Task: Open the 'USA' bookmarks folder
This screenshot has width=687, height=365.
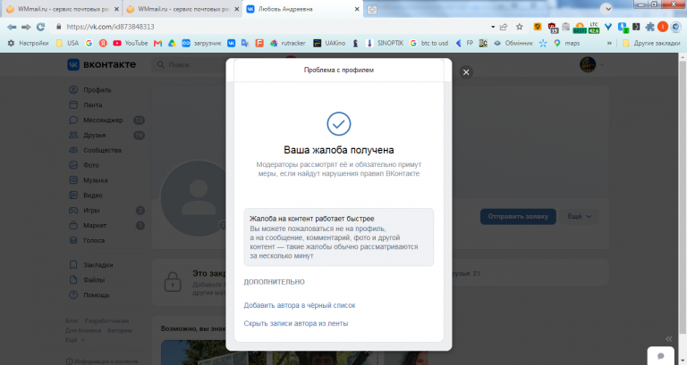Action: click(67, 43)
